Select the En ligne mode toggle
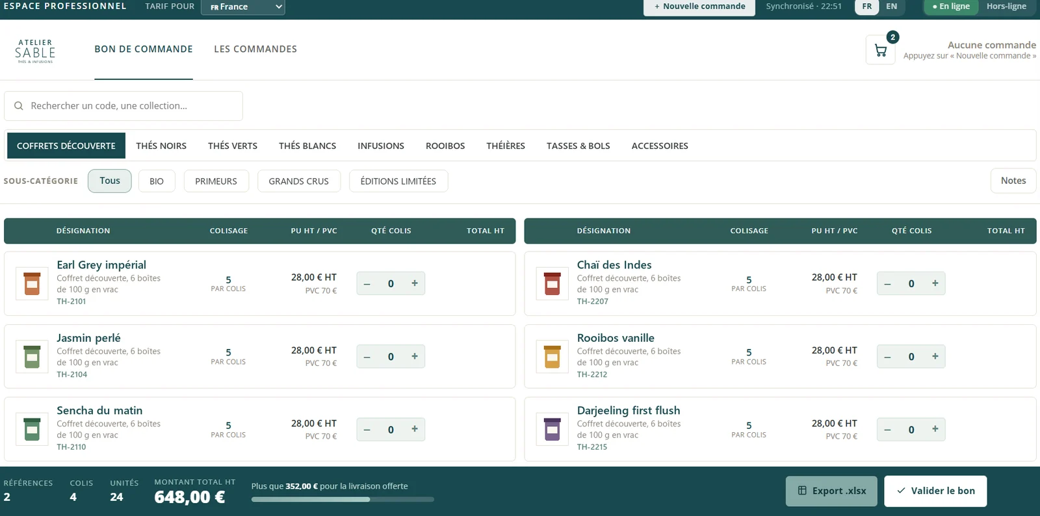This screenshot has width=1040, height=516. (951, 6)
